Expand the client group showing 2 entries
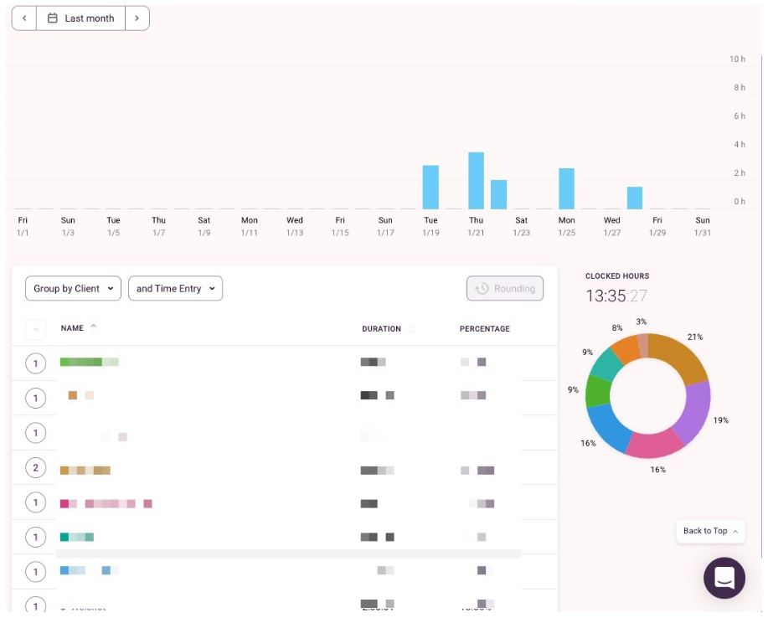The height and width of the screenshot is (623, 768). coord(35,468)
